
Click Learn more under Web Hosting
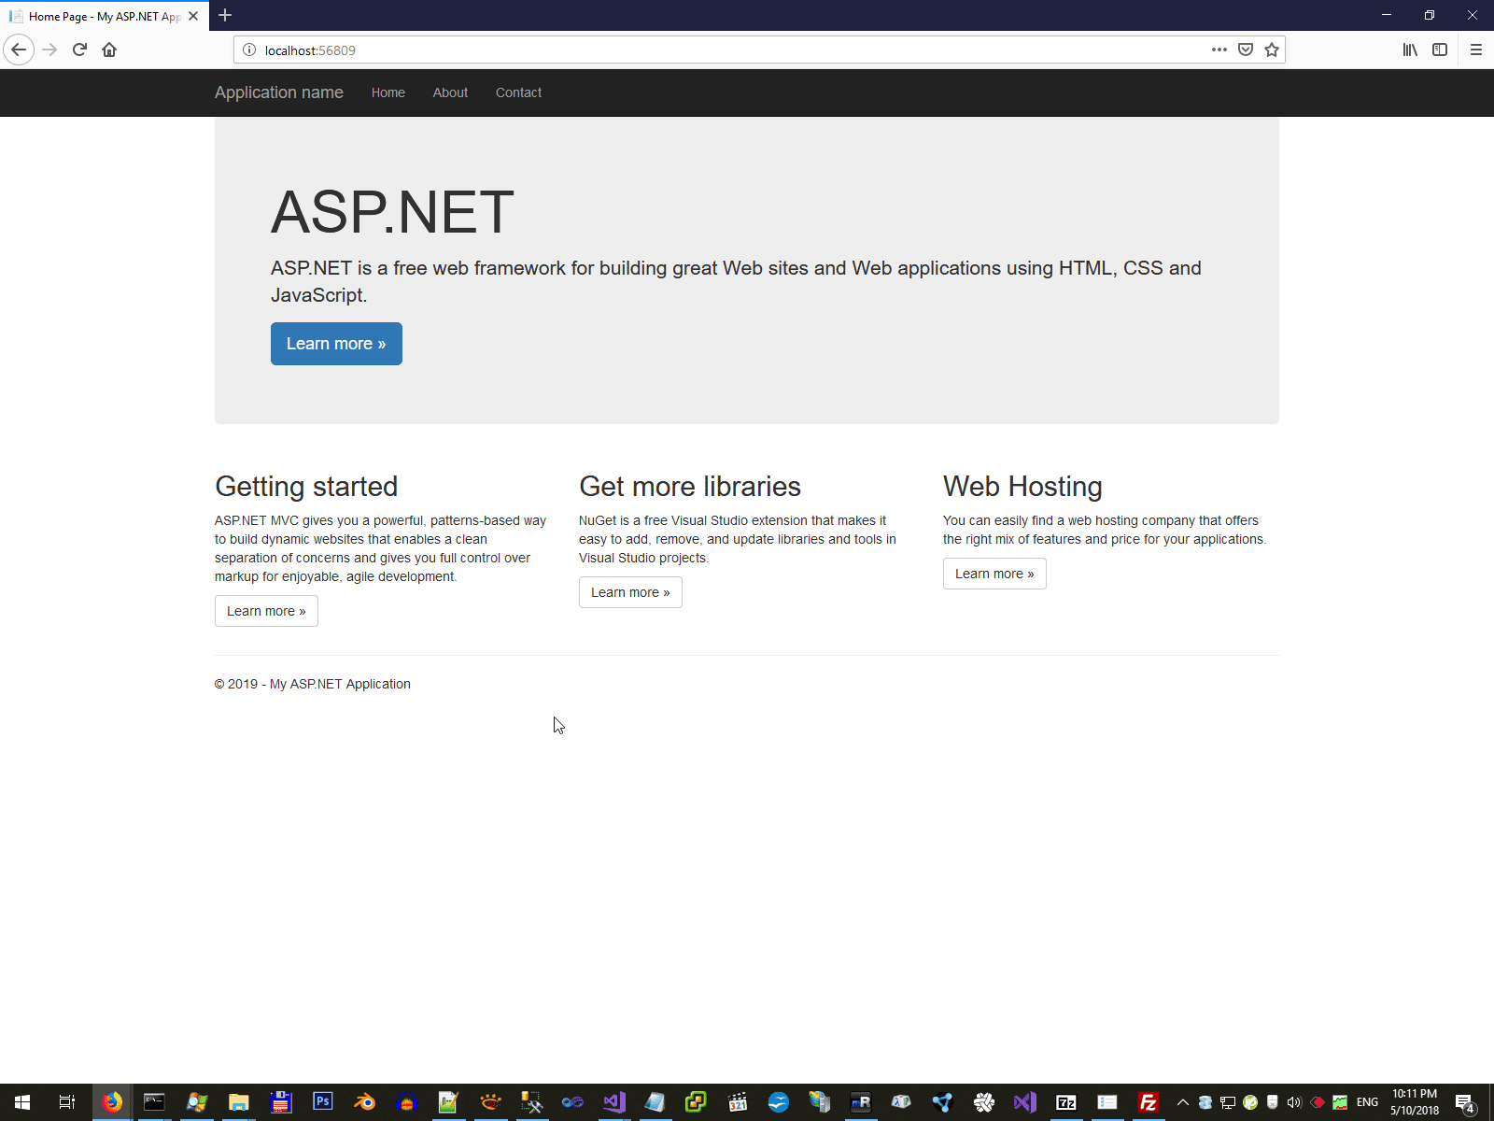(994, 574)
